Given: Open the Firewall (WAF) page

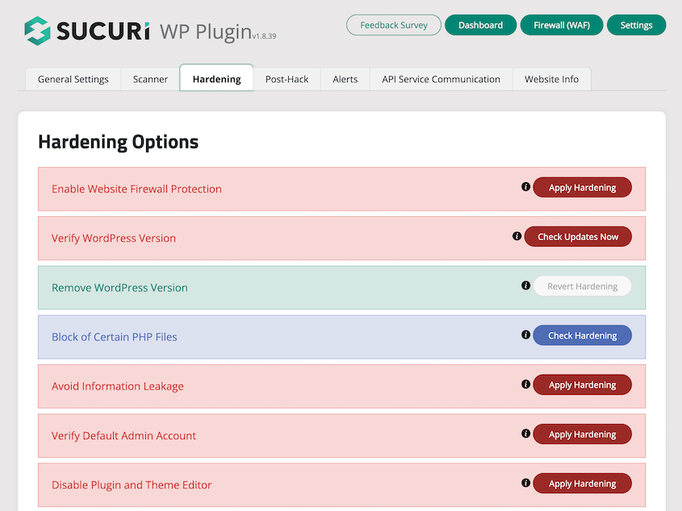Looking at the screenshot, I should pyautogui.click(x=562, y=25).
